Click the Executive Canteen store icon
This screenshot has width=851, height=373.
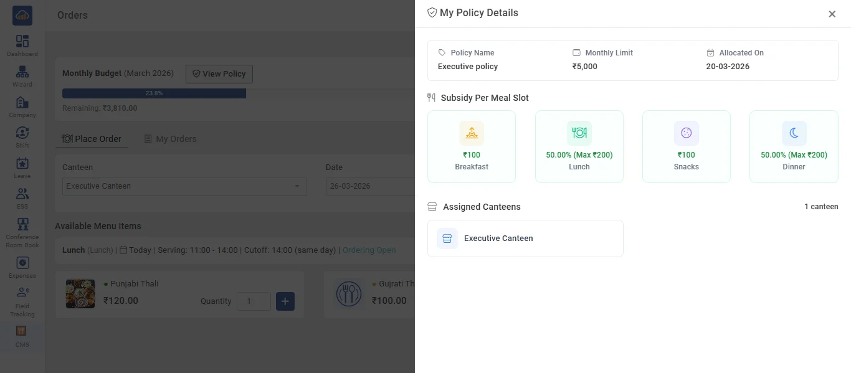coord(447,238)
